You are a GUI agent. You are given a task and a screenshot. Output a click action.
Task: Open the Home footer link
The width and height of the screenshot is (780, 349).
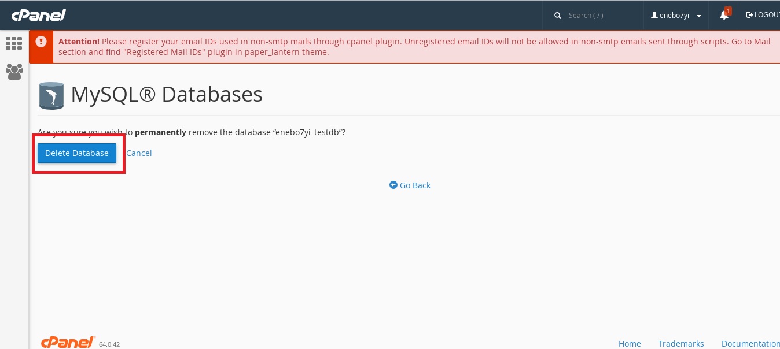click(x=630, y=344)
